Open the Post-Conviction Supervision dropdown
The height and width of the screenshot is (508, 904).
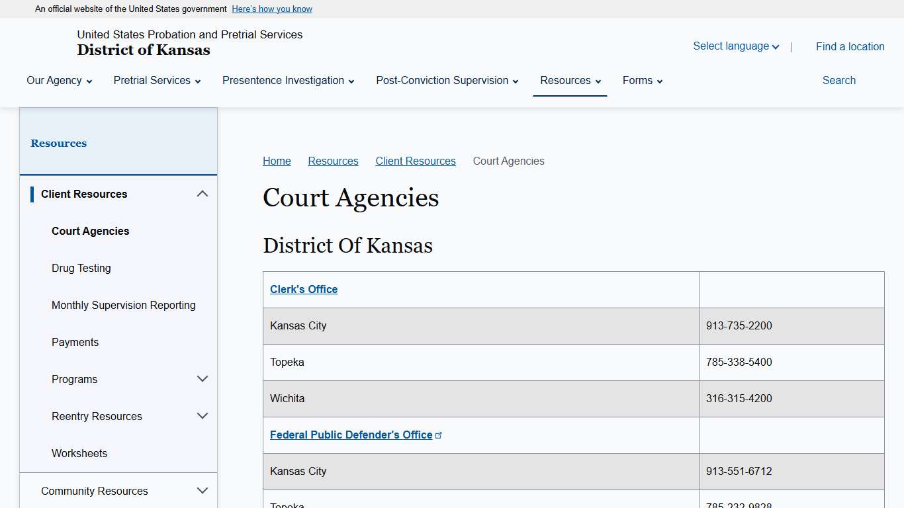click(446, 80)
